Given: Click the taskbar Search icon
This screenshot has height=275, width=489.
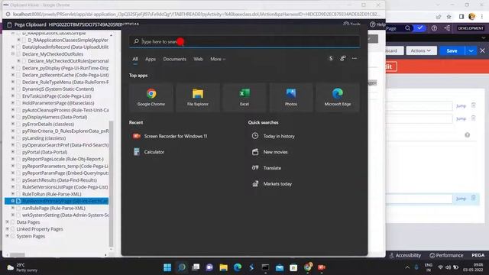Looking at the screenshot, I should pos(182,267).
